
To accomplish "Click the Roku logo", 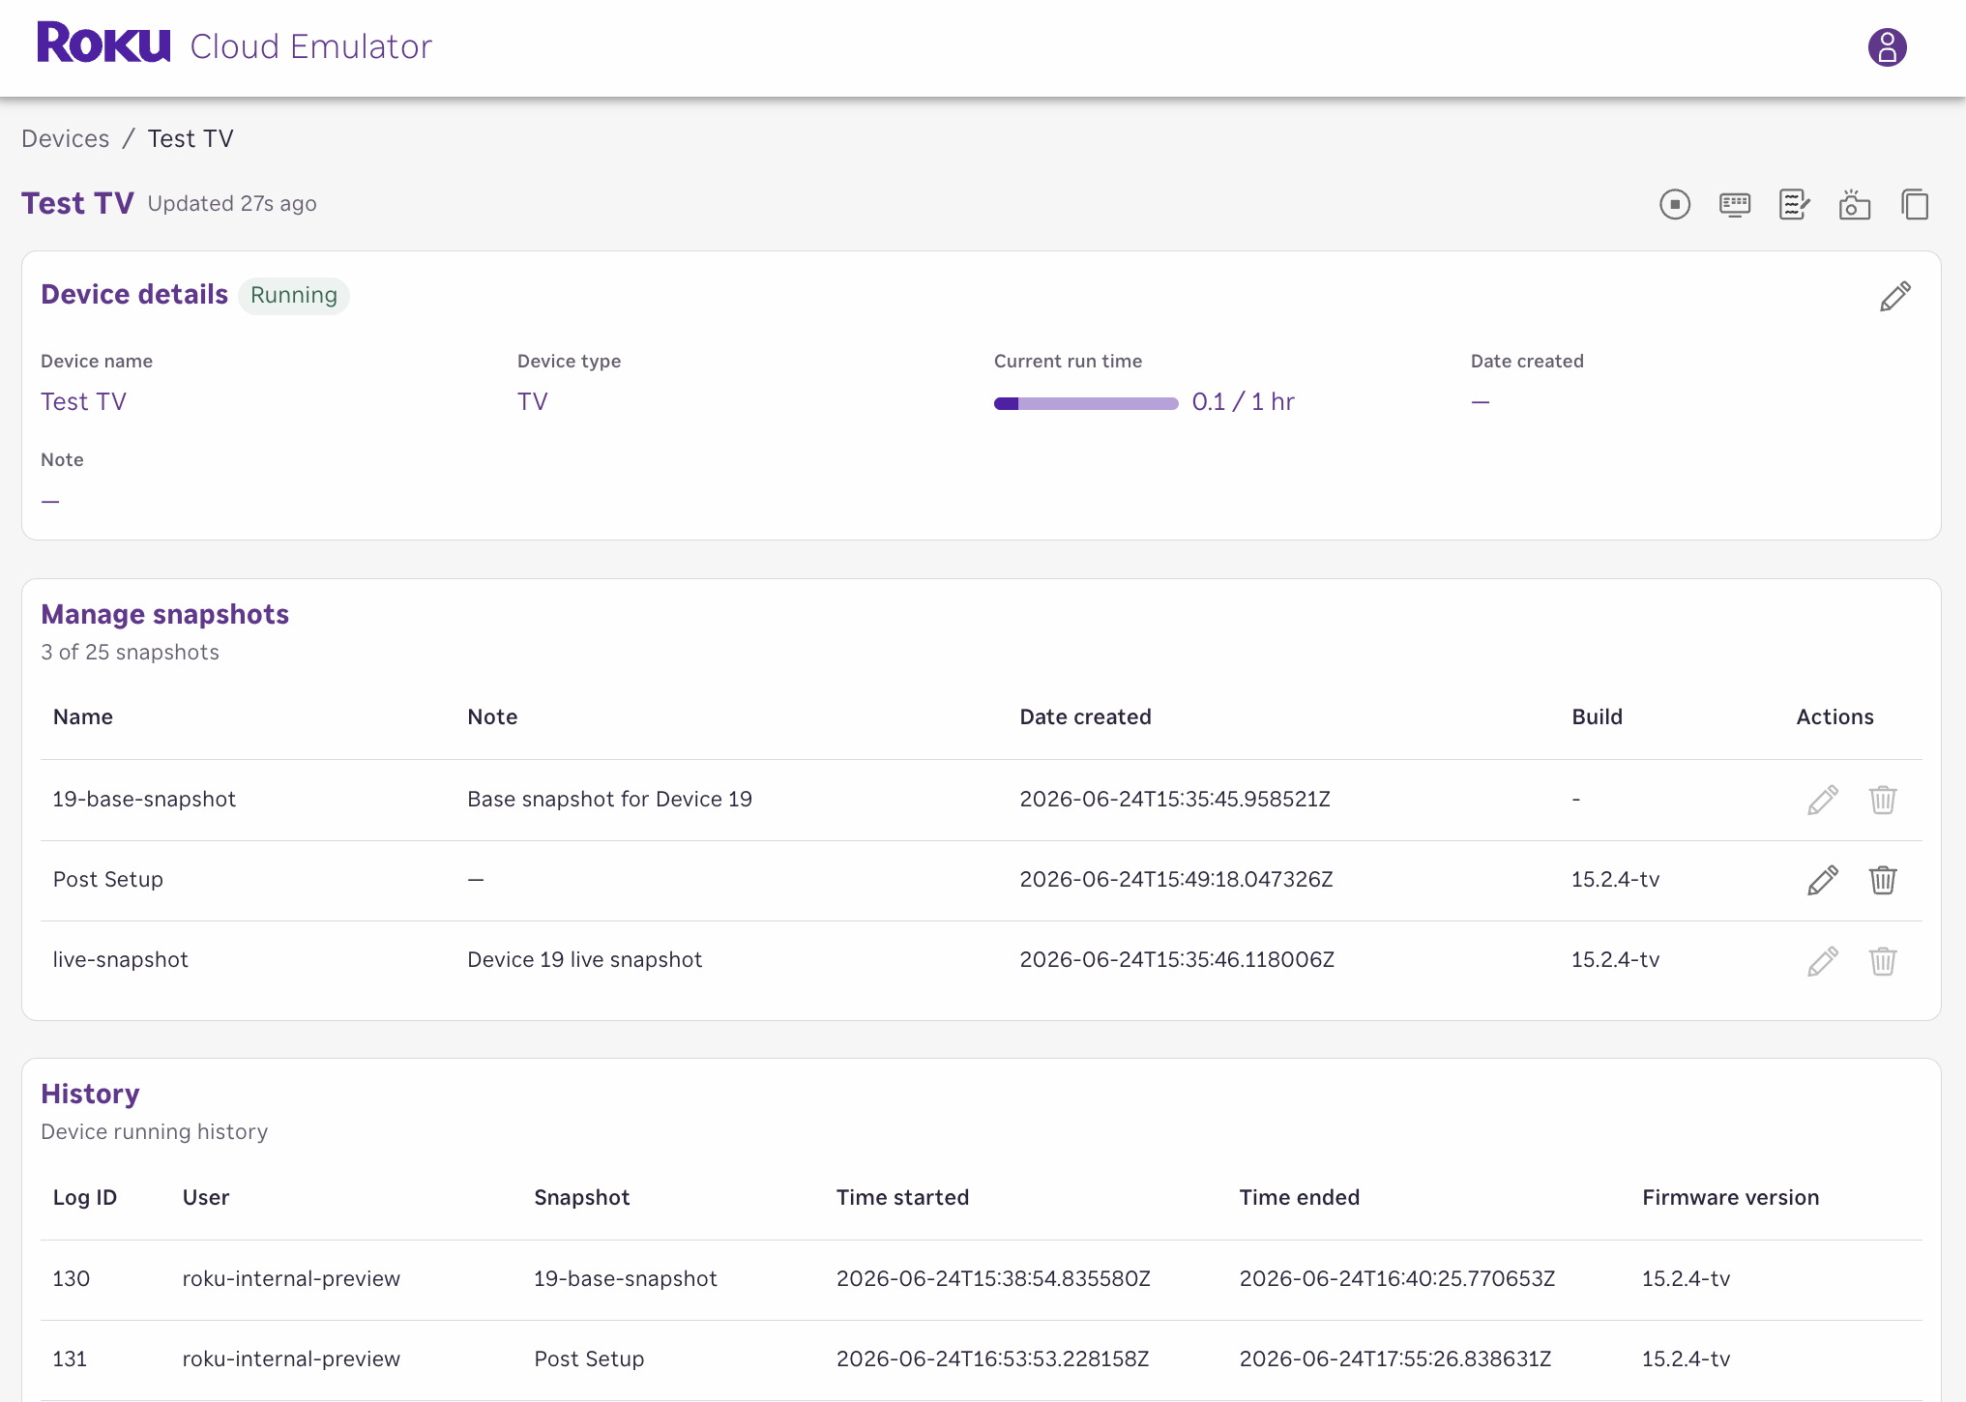I will (x=103, y=44).
